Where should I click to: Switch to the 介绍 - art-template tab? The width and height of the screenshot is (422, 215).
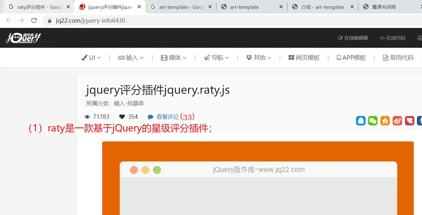(x=323, y=7)
